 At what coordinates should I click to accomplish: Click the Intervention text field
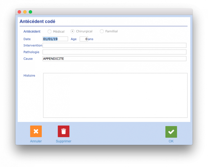coord(114,45)
